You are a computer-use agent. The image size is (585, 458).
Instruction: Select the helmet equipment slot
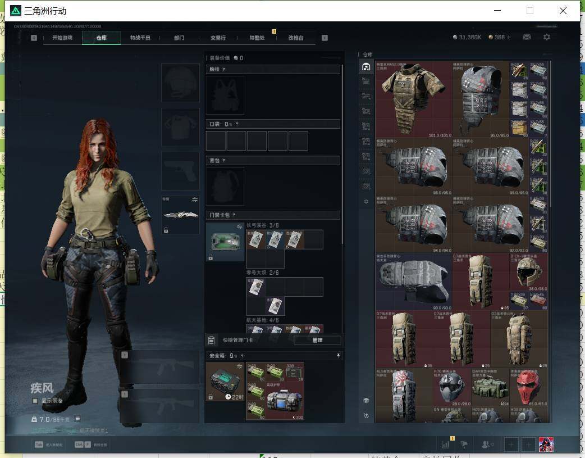tap(180, 83)
